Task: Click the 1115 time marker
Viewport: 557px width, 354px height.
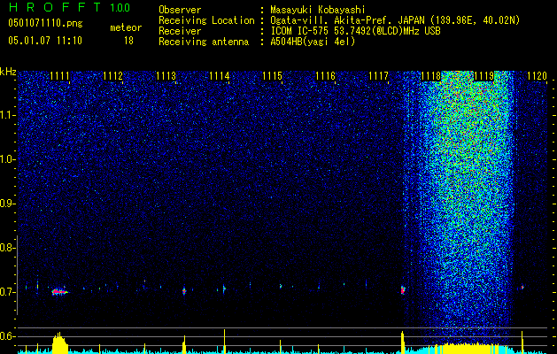Action: pos(273,76)
